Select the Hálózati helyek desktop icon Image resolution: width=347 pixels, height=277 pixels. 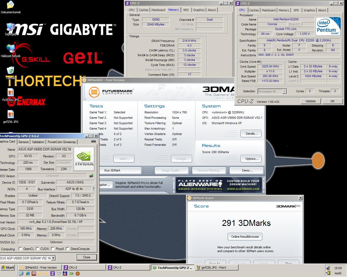11,49
